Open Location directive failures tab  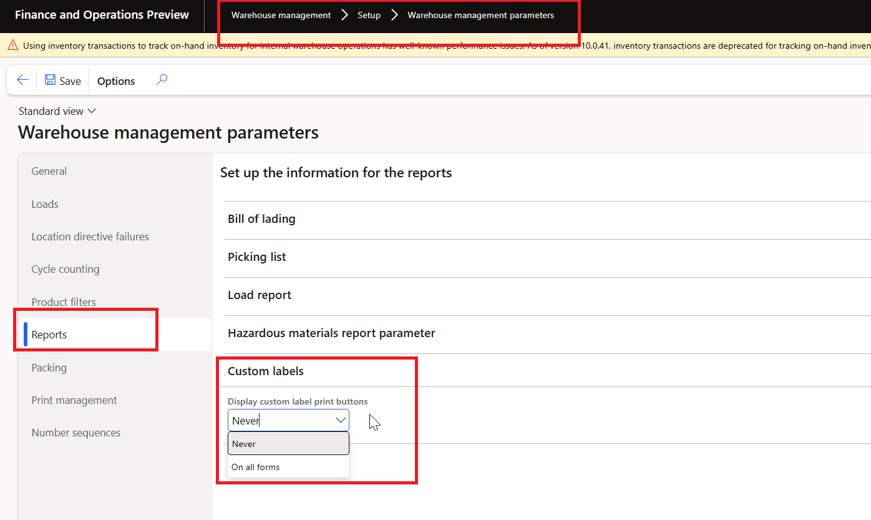point(90,237)
